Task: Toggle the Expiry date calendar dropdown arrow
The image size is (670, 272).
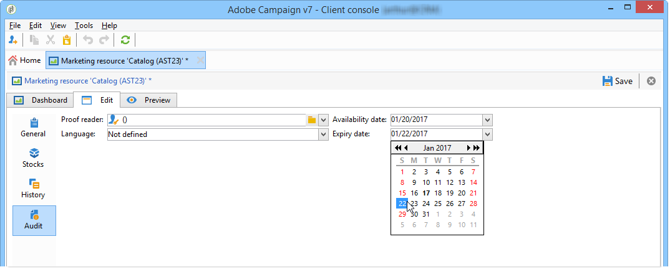Action: coord(488,134)
